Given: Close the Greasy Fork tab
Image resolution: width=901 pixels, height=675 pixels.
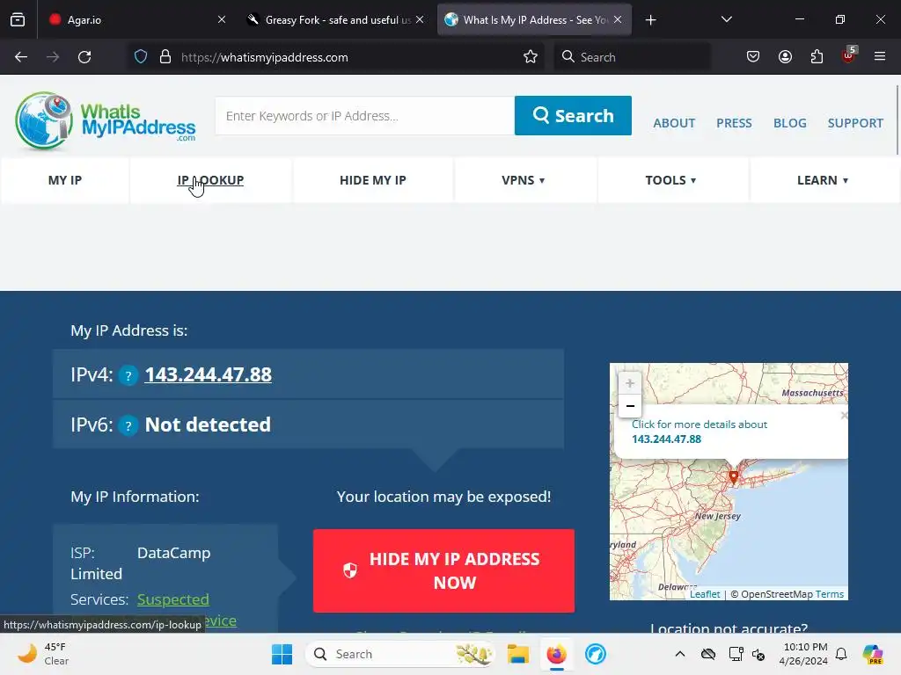Looking at the screenshot, I should (420, 19).
